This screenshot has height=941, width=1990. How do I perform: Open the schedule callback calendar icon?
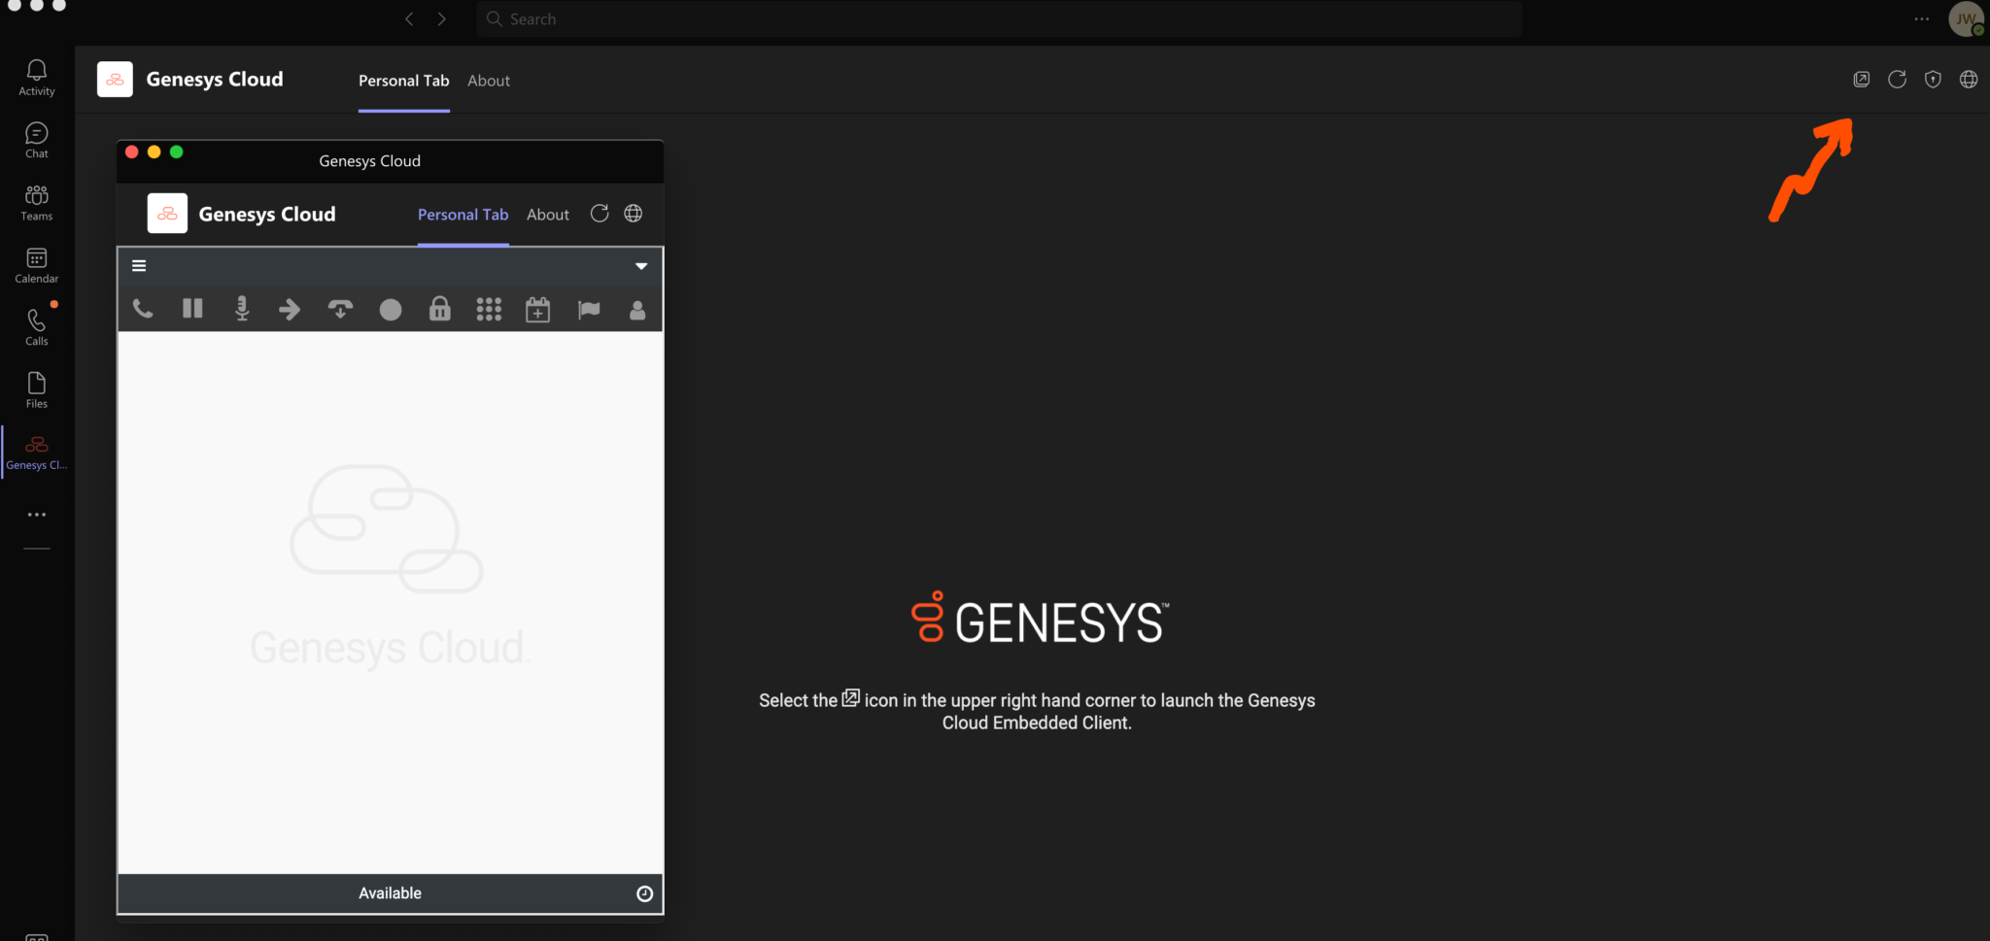(537, 309)
